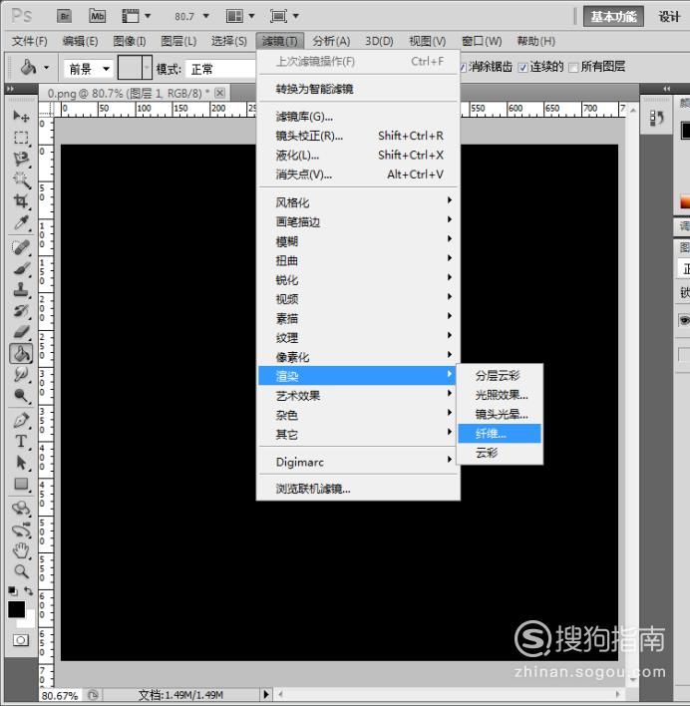This screenshot has width=690, height=706.
Task: Choose 光照效果... in render submenu
Action: coord(500,395)
